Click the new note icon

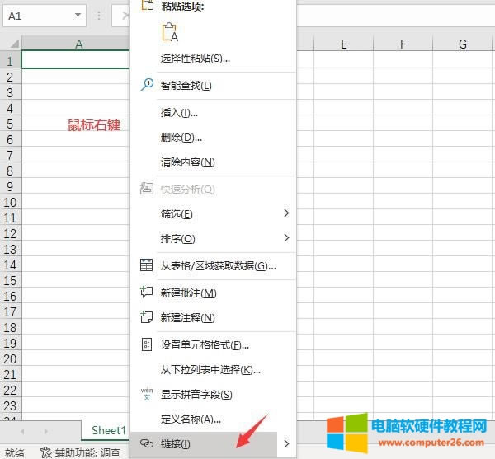(x=147, y=317)
